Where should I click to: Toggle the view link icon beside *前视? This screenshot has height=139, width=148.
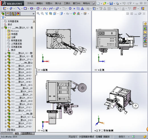pos(39,70)
